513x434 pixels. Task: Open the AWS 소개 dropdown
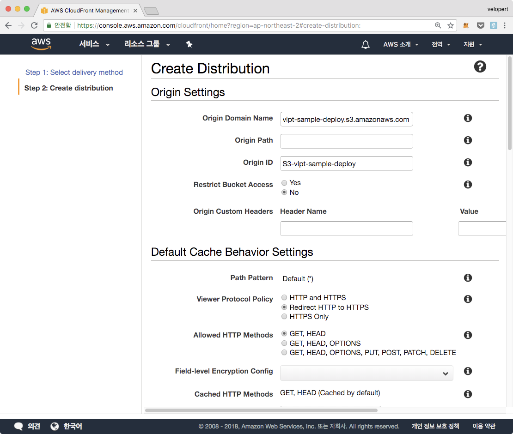pos(401,44)
